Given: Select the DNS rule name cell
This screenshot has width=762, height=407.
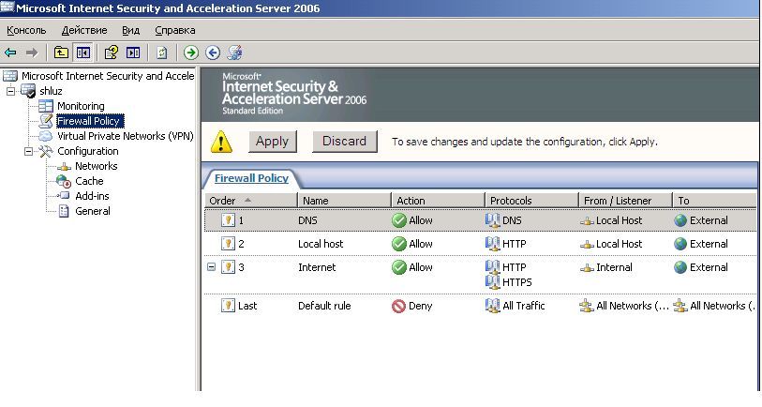Looking at the screenshot, I should click(x=307, y=220).
